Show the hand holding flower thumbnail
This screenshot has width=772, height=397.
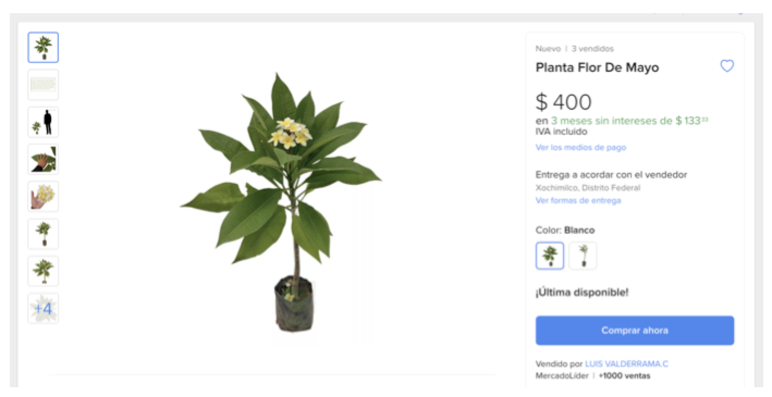tap(43, 196)
